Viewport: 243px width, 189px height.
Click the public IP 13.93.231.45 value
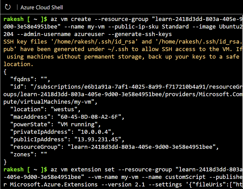click(x=98, y=140)
